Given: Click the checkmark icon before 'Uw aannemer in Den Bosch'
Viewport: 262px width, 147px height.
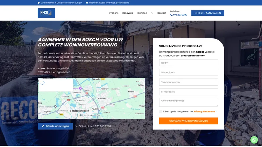Looking at the screenshot, I should 39,3.
